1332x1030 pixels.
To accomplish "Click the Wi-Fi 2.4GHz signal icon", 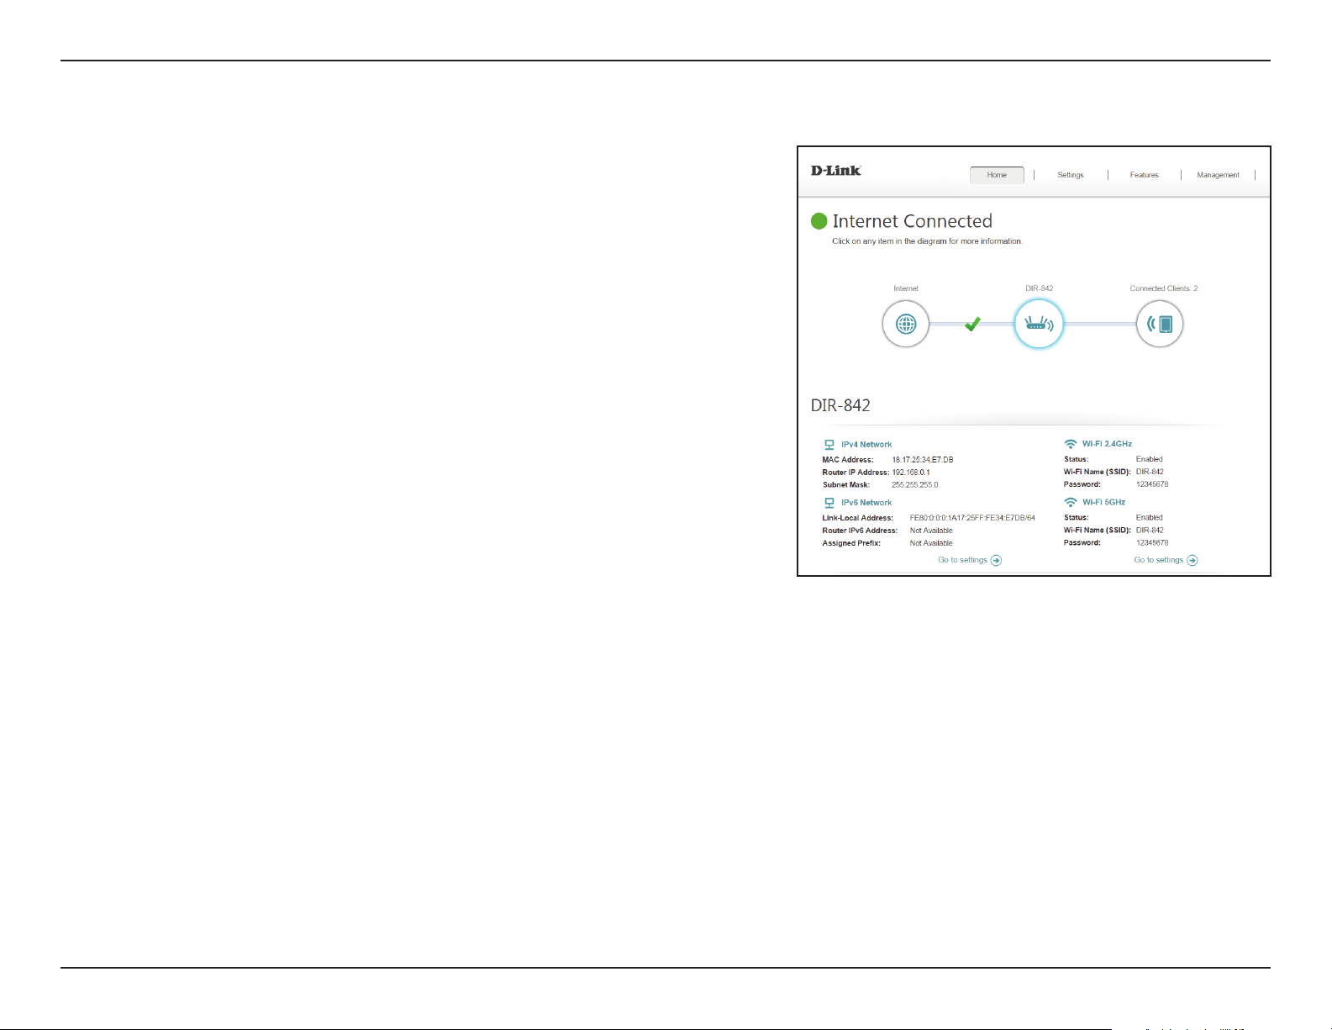I will tap(1071, 444).
